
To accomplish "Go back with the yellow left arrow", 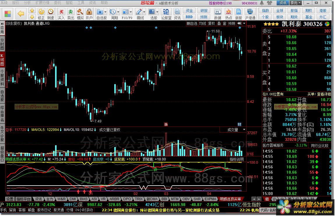I will tap(21, 14).
